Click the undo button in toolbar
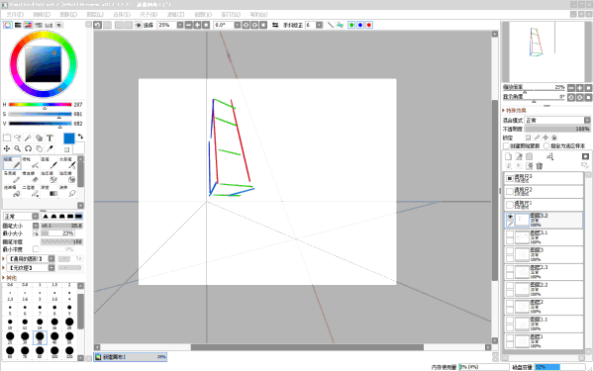Screen dimensions: 594x371 click(97, 25)
